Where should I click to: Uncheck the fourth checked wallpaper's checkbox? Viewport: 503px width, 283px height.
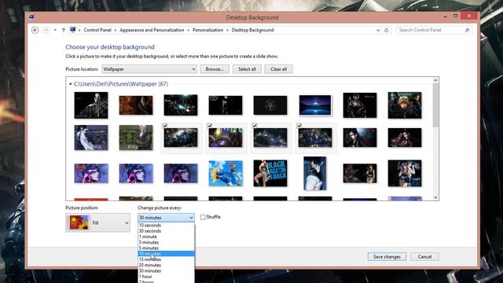coord(299,126)
